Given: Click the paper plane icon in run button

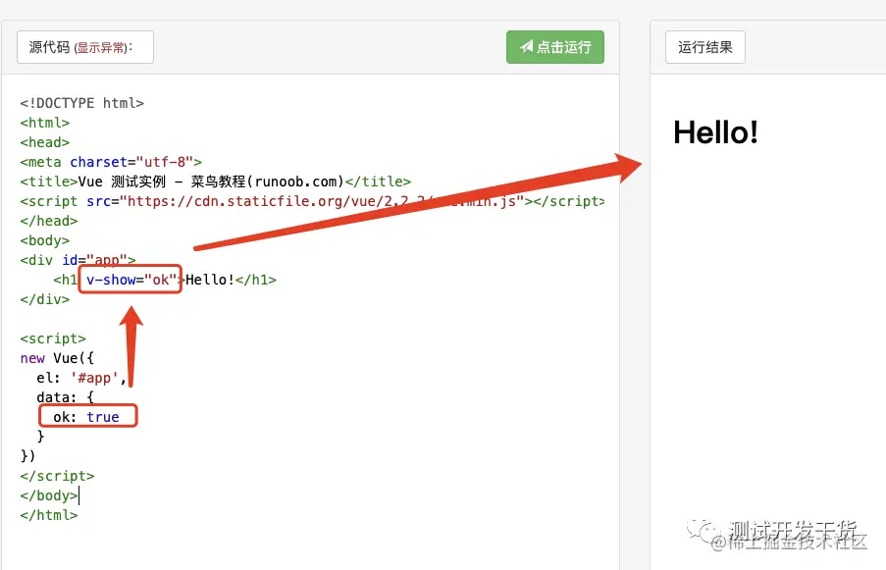Looking at the screenshot, I should [x=527, y=46].
